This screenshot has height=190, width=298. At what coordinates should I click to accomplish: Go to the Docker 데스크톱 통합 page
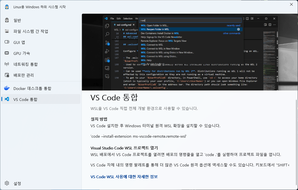coord(32,88)
